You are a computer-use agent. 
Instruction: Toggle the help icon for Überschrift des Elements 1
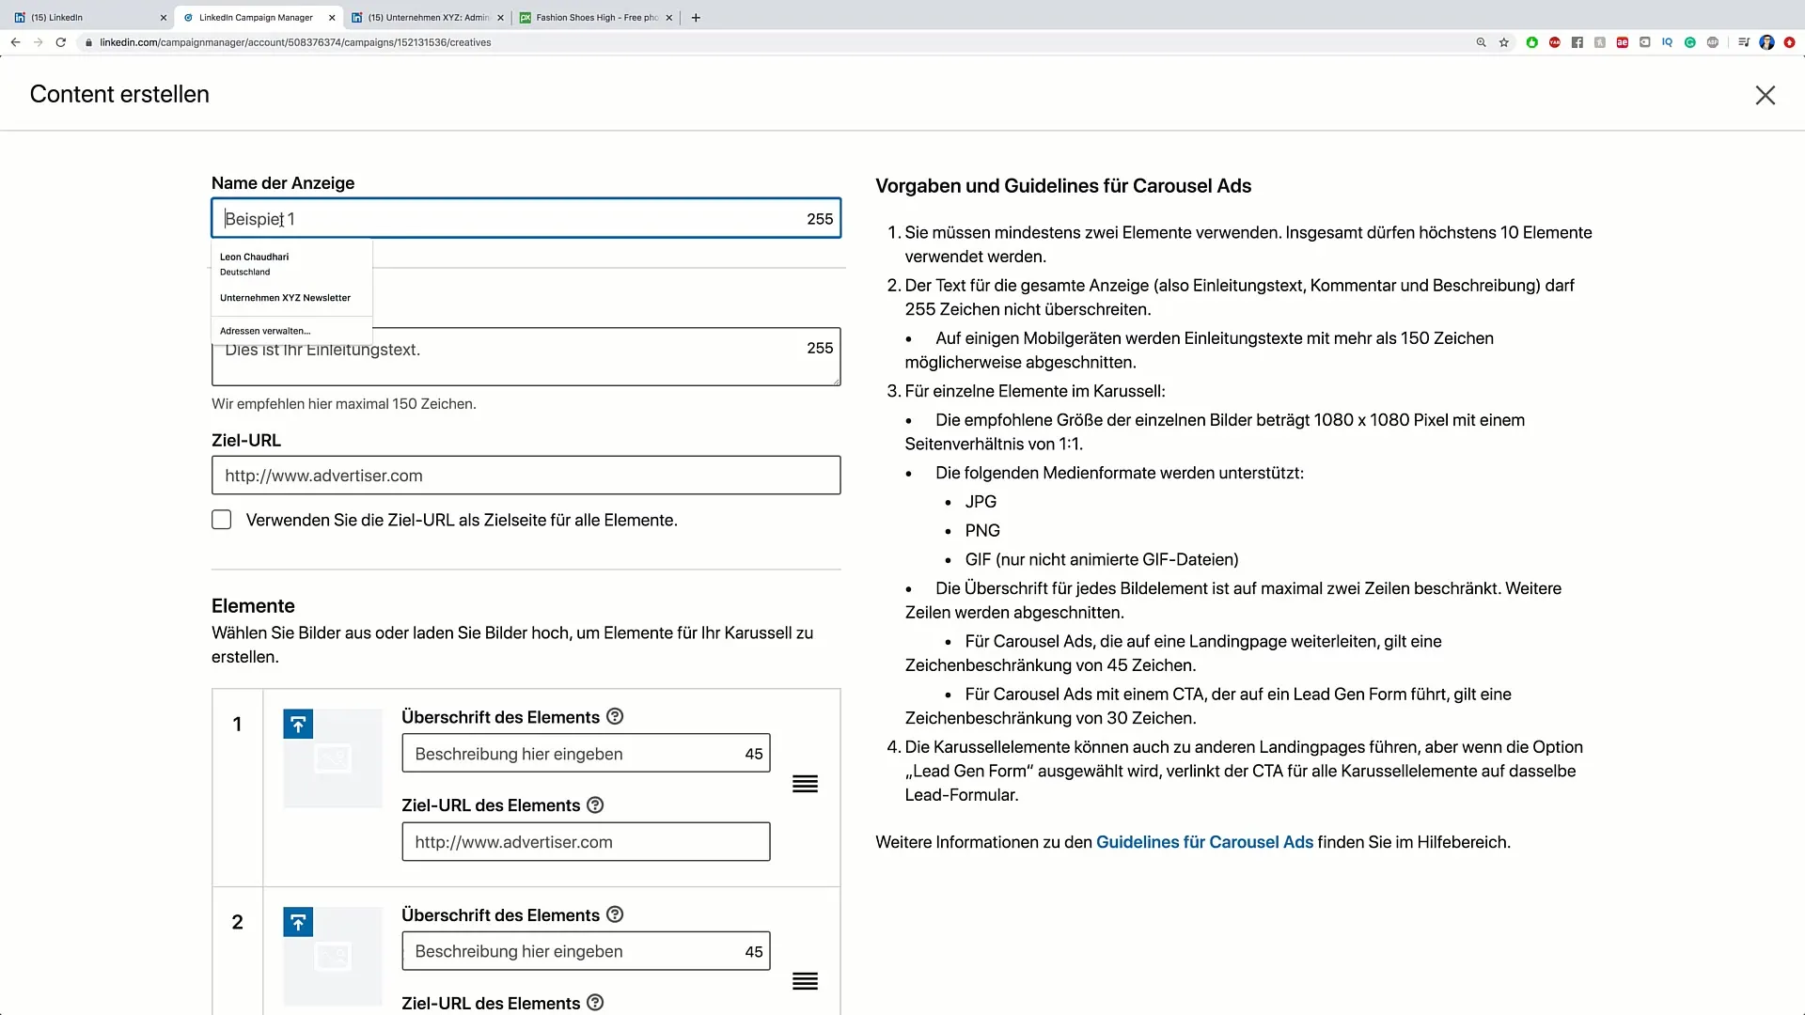[x=615, y=716]
